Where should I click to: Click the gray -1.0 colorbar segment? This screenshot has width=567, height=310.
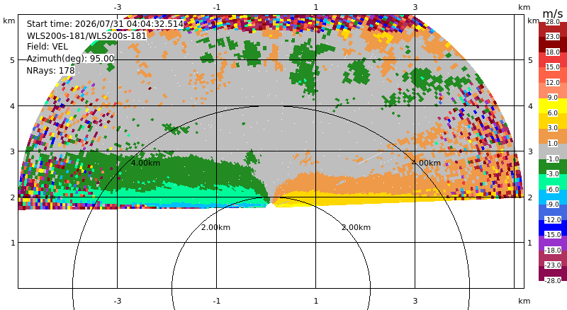[553, 151]
